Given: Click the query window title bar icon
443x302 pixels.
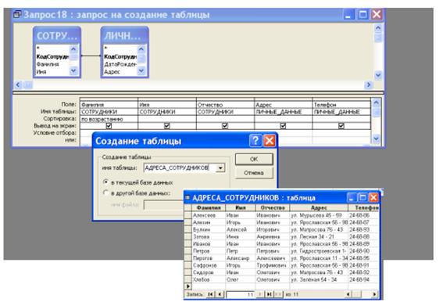Looking at the screenshot, I should tap(17, 14).
